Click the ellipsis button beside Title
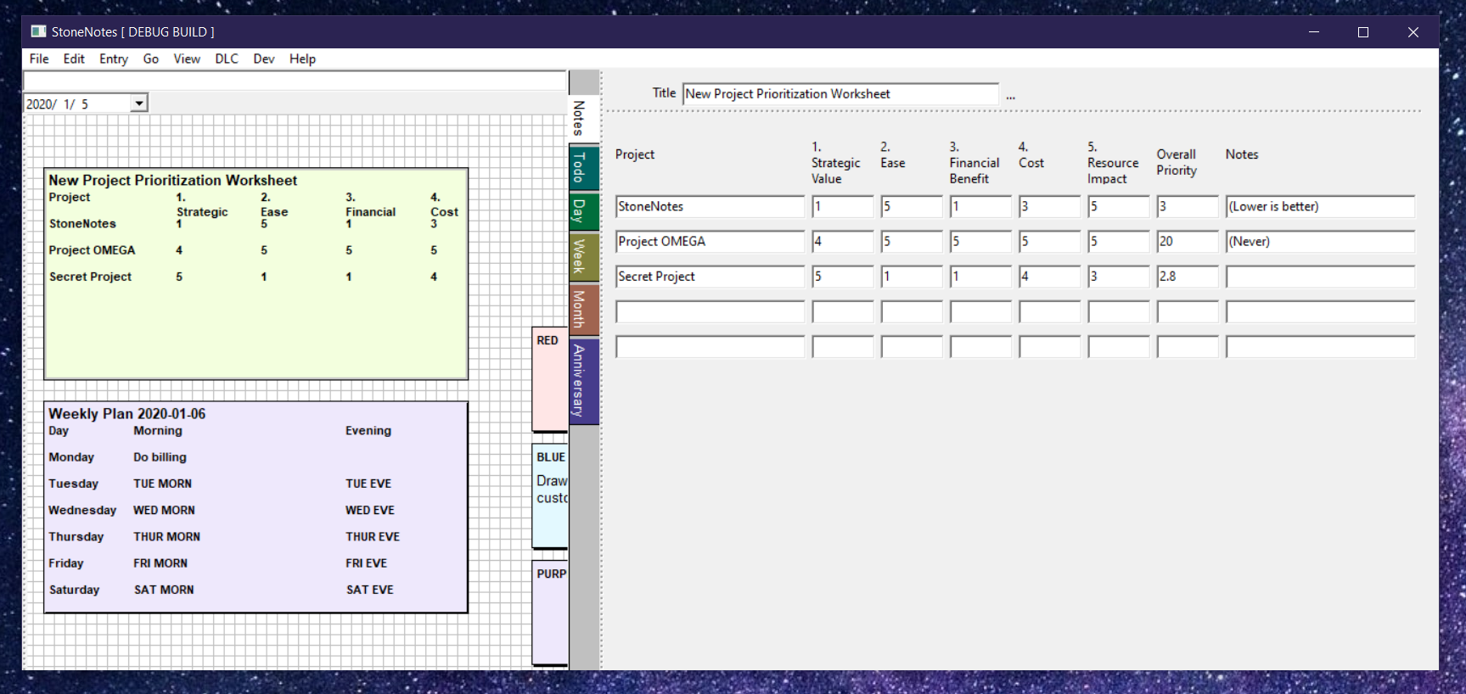The width and height of the screenshot is (1466, 694). pos(1011,96)
